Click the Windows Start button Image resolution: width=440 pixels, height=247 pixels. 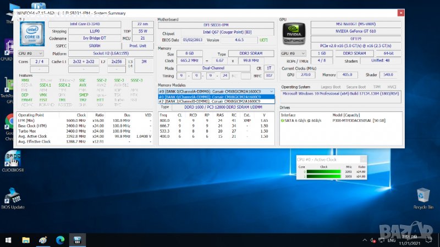8,240
